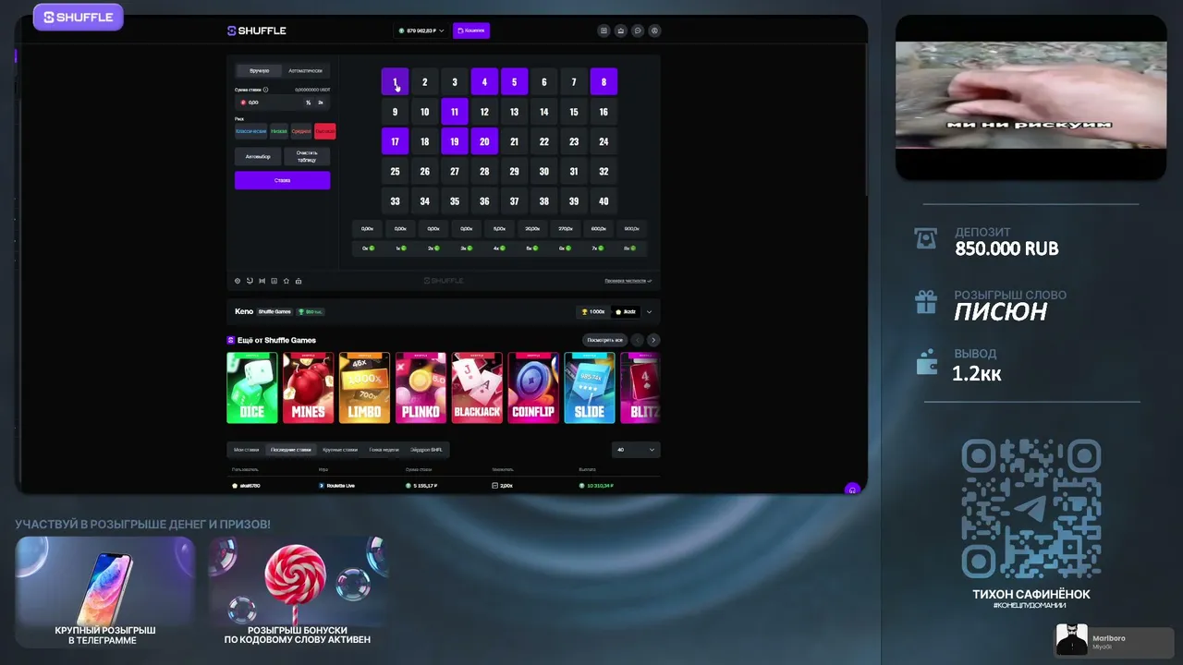Click the View All games button
The width and height of the screenshot is (1183, 665).
[x=605, y=340]
